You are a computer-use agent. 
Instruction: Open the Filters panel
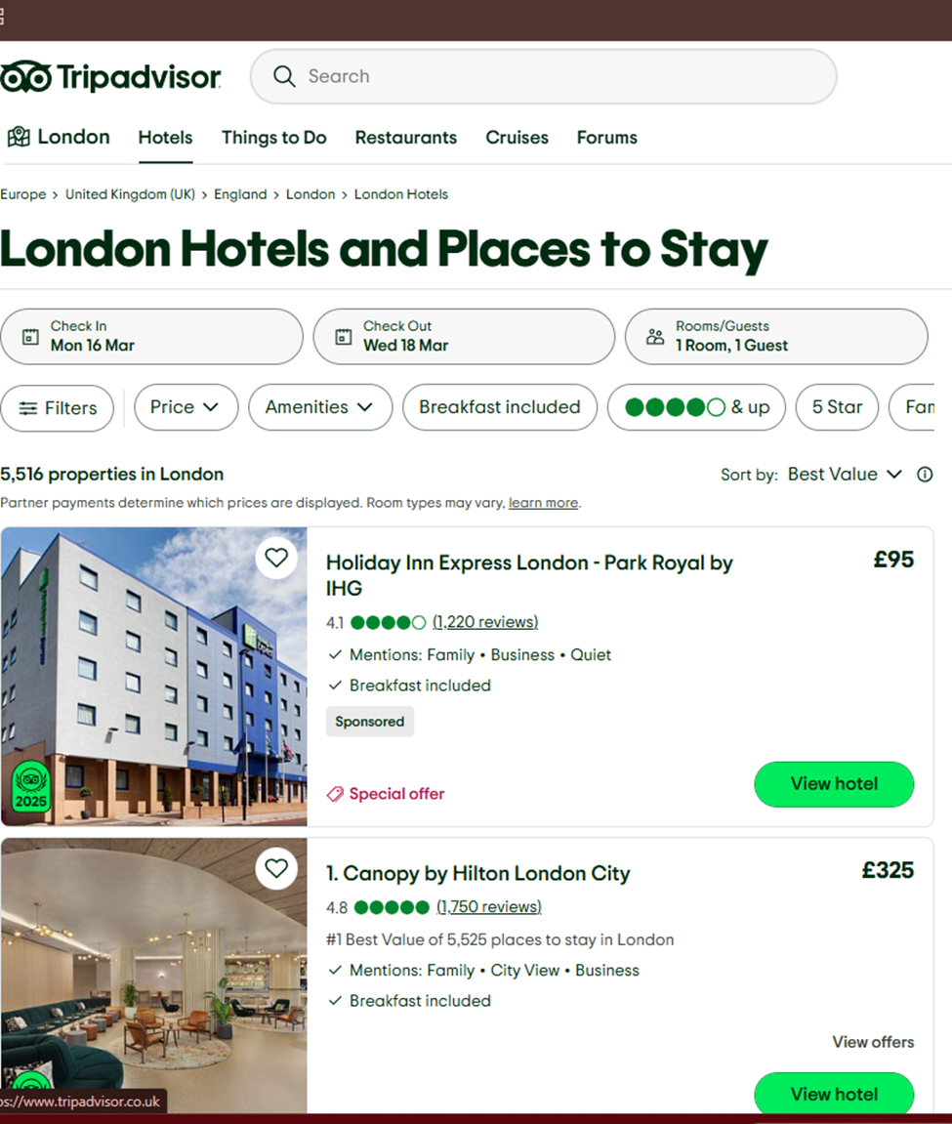click(x=58, y=408)
